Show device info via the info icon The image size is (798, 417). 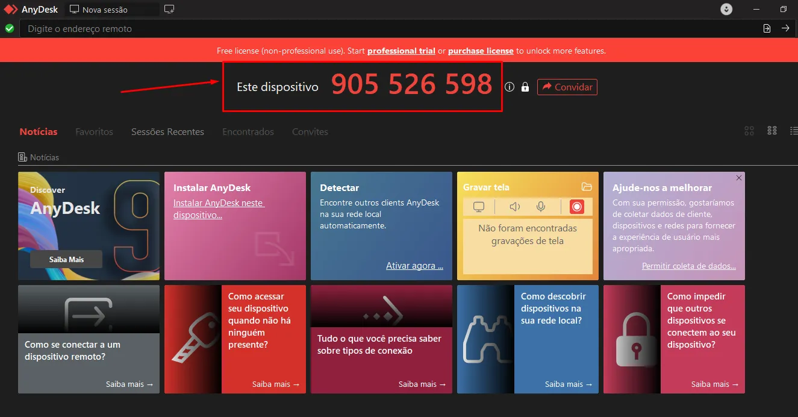pyautogui.click(x=510, y=87)
